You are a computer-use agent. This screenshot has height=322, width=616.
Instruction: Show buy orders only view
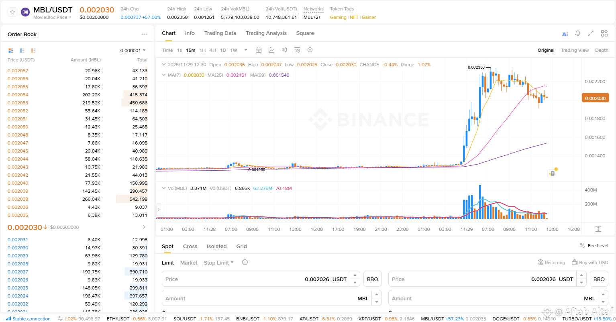click(22, 51)
